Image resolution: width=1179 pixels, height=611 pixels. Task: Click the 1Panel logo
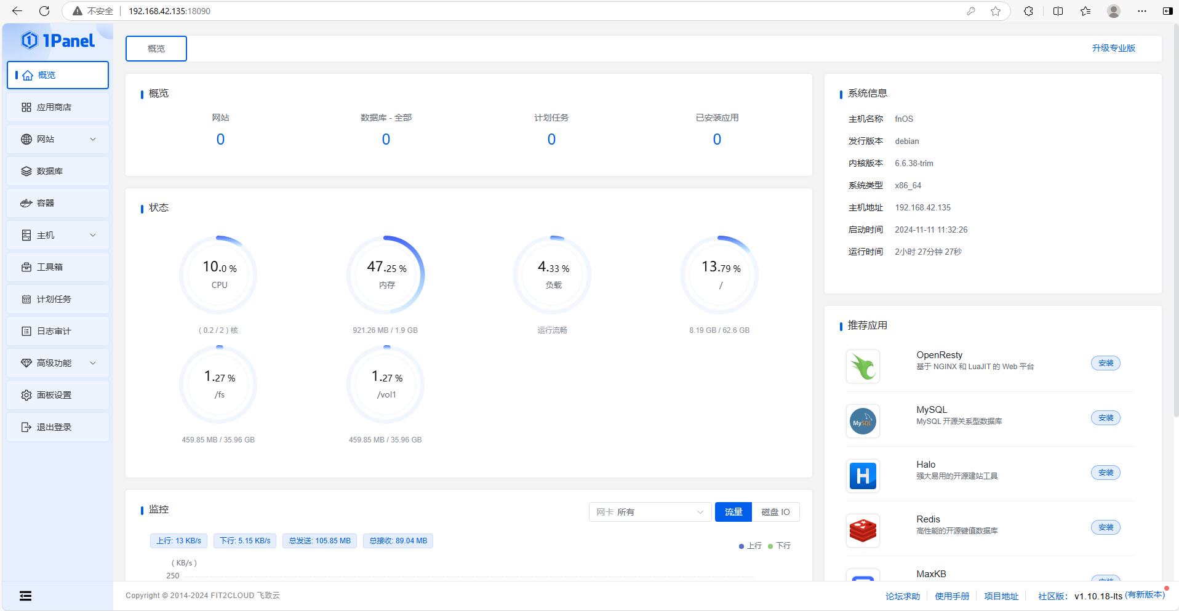point(58,41)
